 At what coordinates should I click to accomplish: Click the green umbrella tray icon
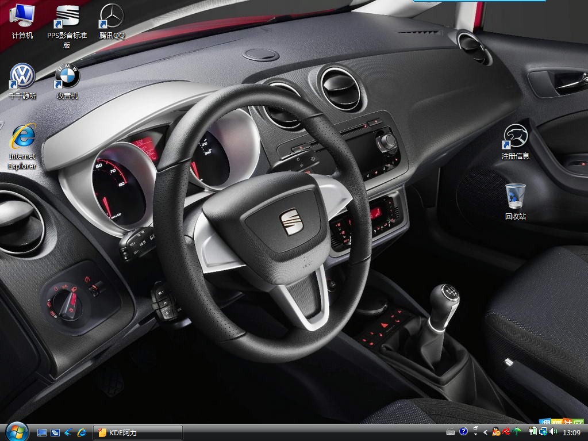[x=517, y=432]
